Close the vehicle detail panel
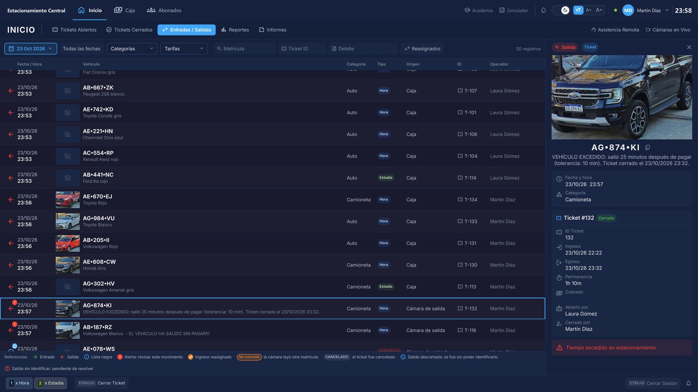Viewport: 698px width, 392px height. point(689,47)
